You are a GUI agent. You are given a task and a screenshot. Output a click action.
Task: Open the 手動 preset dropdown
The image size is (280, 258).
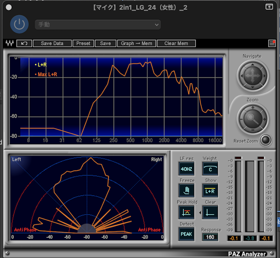point(98,25)
